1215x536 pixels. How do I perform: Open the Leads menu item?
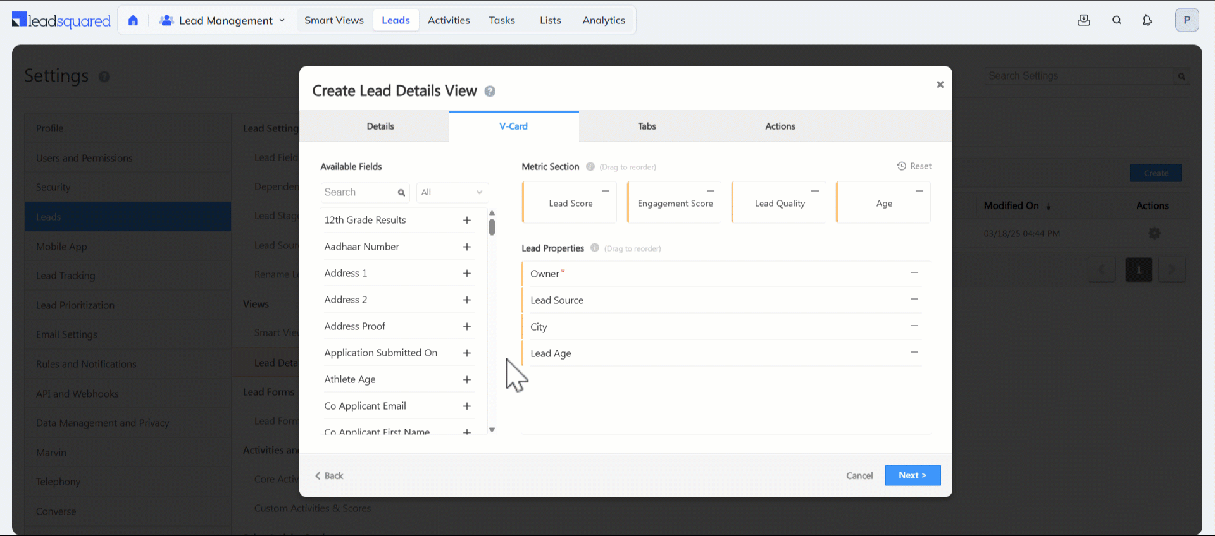tap(396, 20)
